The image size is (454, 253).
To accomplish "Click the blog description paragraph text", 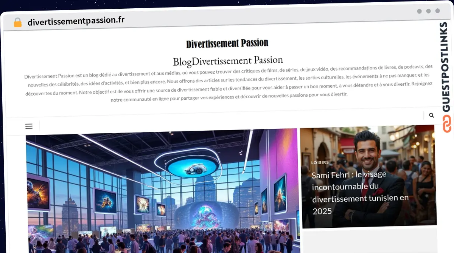I will coord(229,84).
